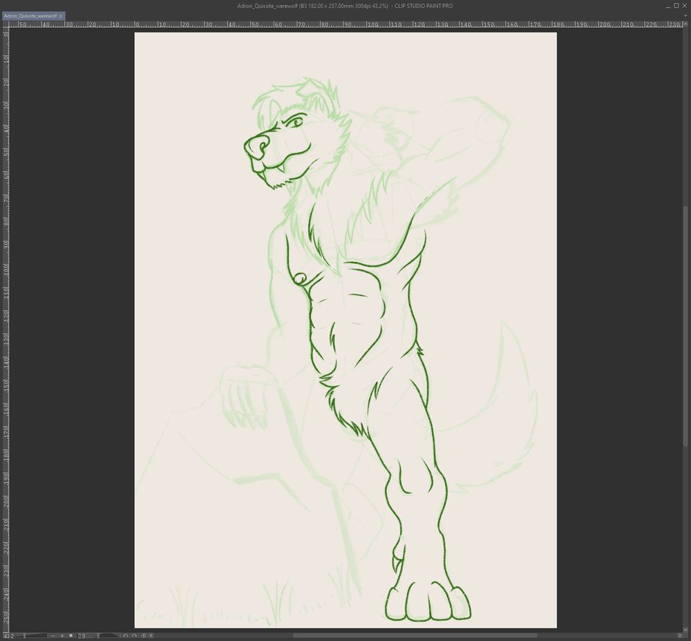Click the zoom percentage field showing 43.2
Image resolution: width=691 pixels, height=641 pixels.
7,635
